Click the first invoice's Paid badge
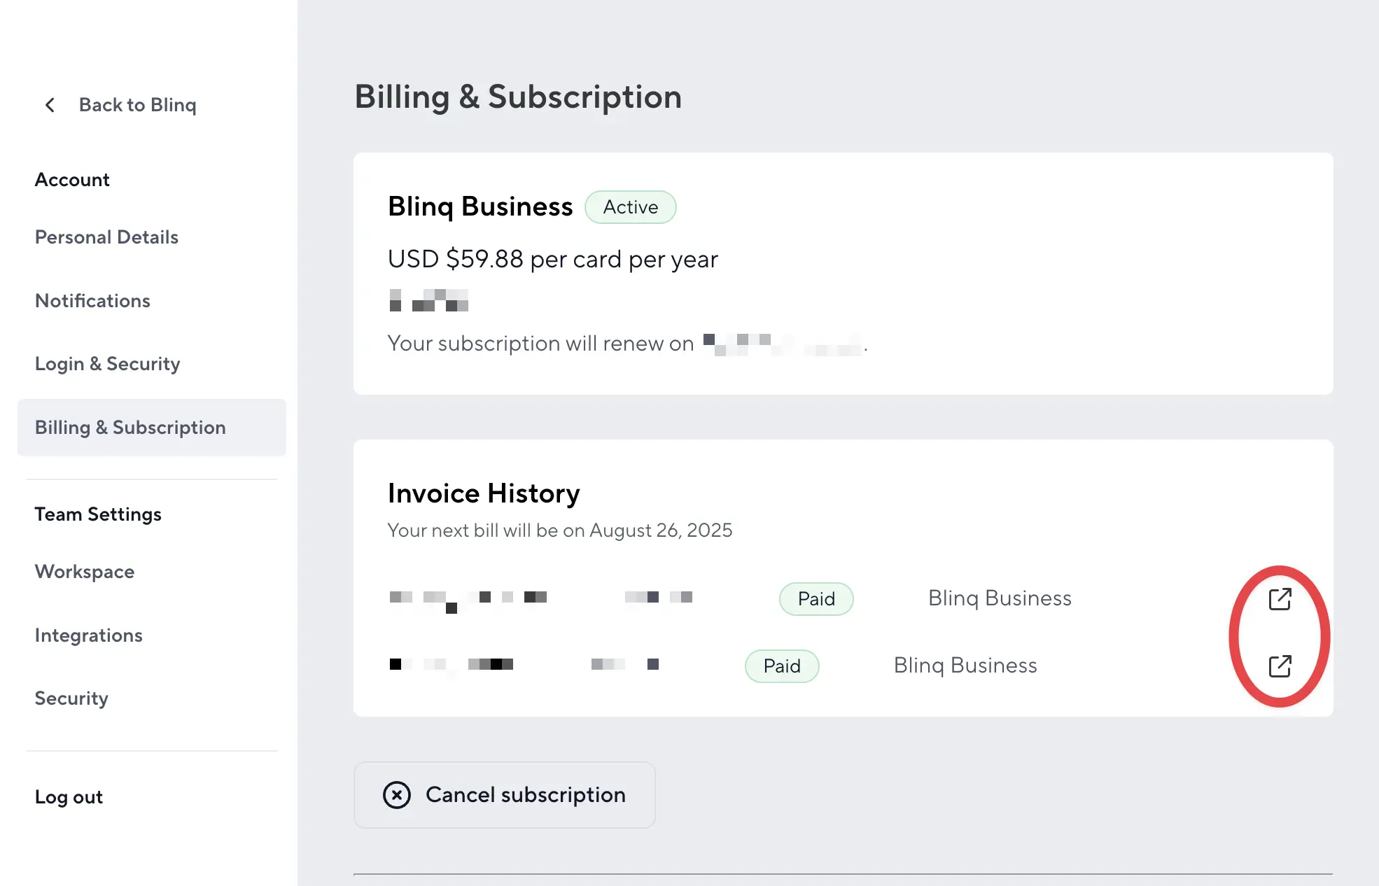 click(816, 599)
